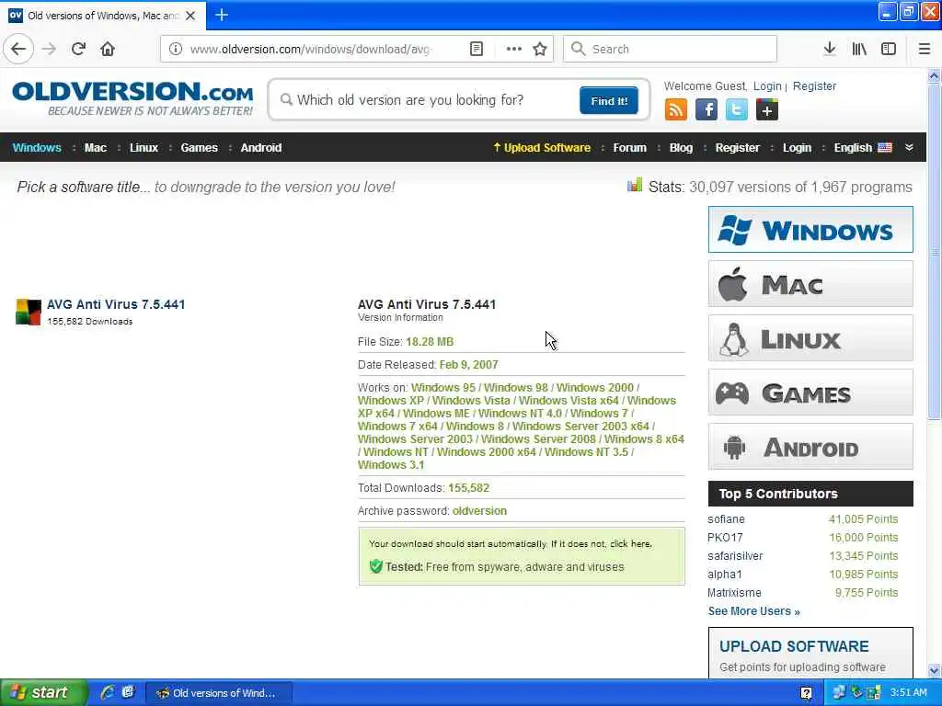Expand the double-chevron in the nav bar

(x=909, y=148)
